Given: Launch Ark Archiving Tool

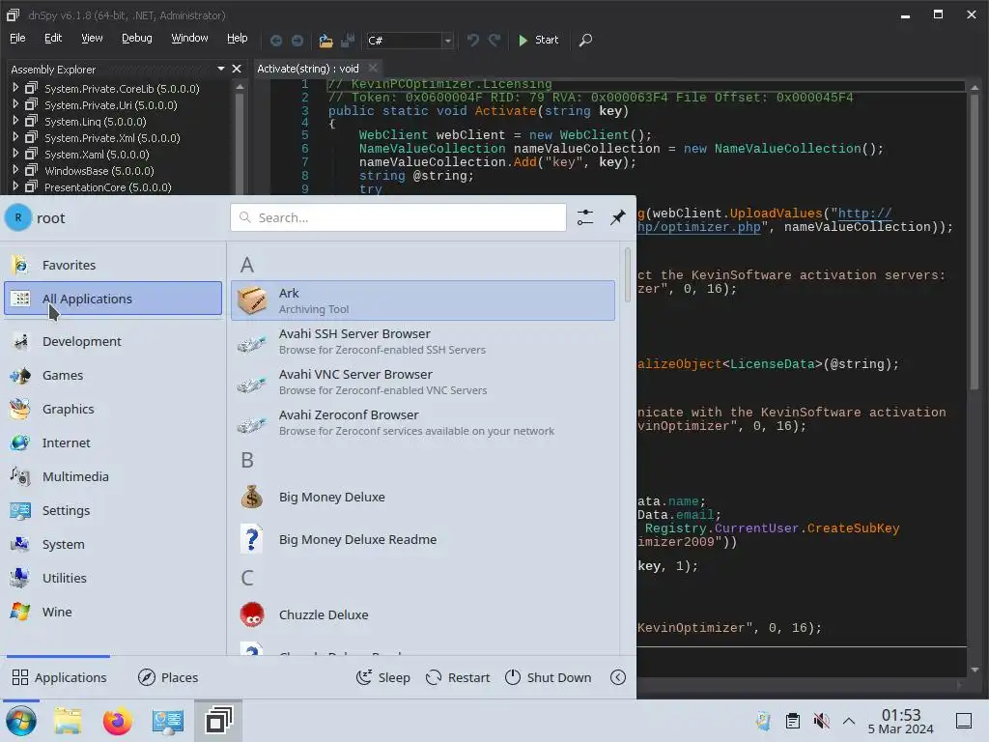Looking at the screenshot, I should click(x=423, y=300).
